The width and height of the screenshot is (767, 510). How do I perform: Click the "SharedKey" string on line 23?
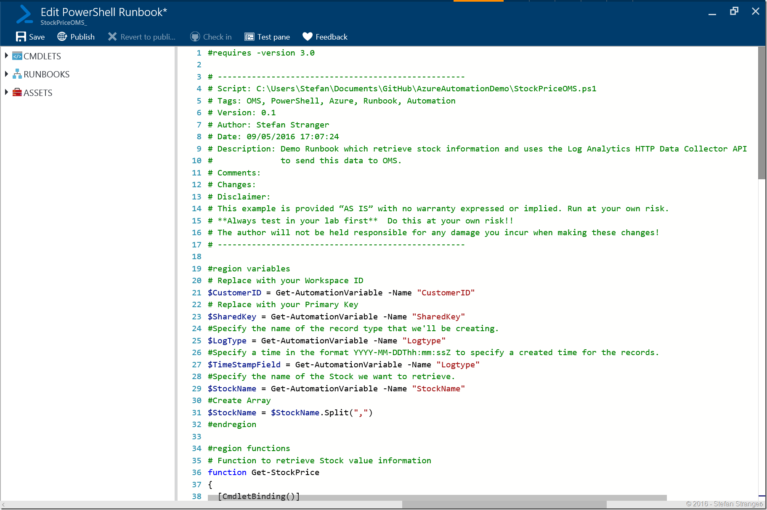pos(438,317)
